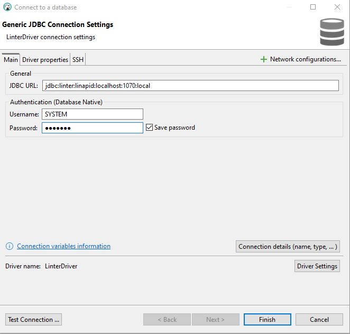Click the DBeaver logo in the title bar
The height and width of the screenshot is (334, 350).
(x=7, y=7)
